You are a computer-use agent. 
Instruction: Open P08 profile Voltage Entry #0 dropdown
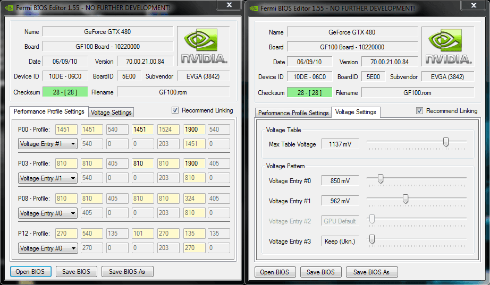tap(48, 213)
